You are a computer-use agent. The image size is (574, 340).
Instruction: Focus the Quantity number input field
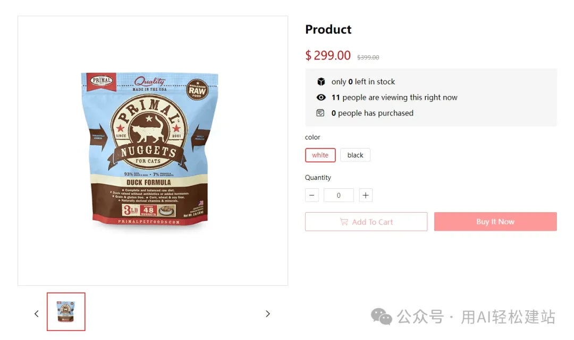pos(339,195)
